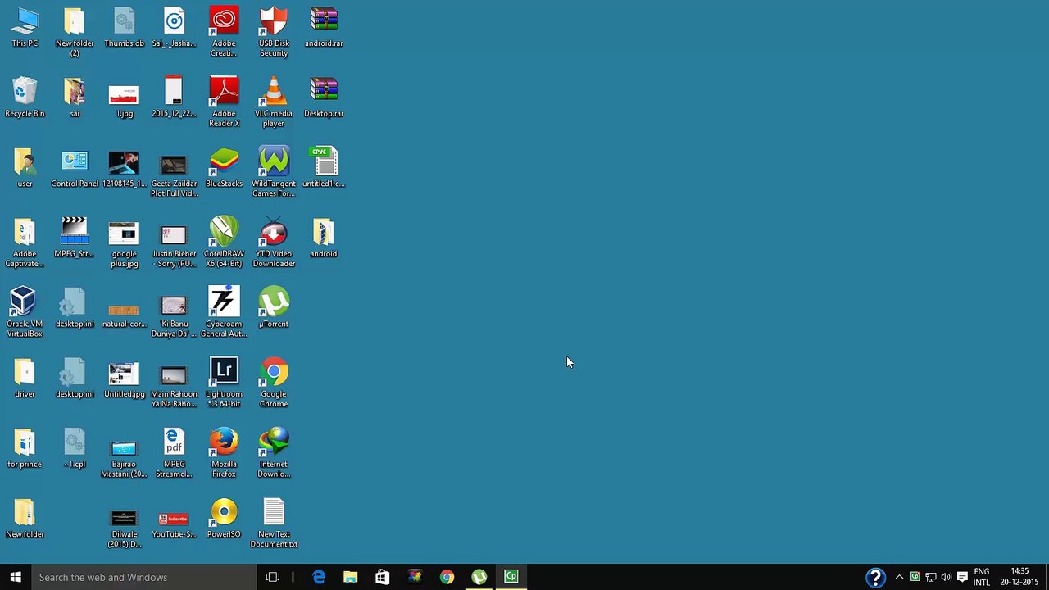Screen dimensions: 1049x590
Task: Select the android folder icon
Action: click(324, 238)
